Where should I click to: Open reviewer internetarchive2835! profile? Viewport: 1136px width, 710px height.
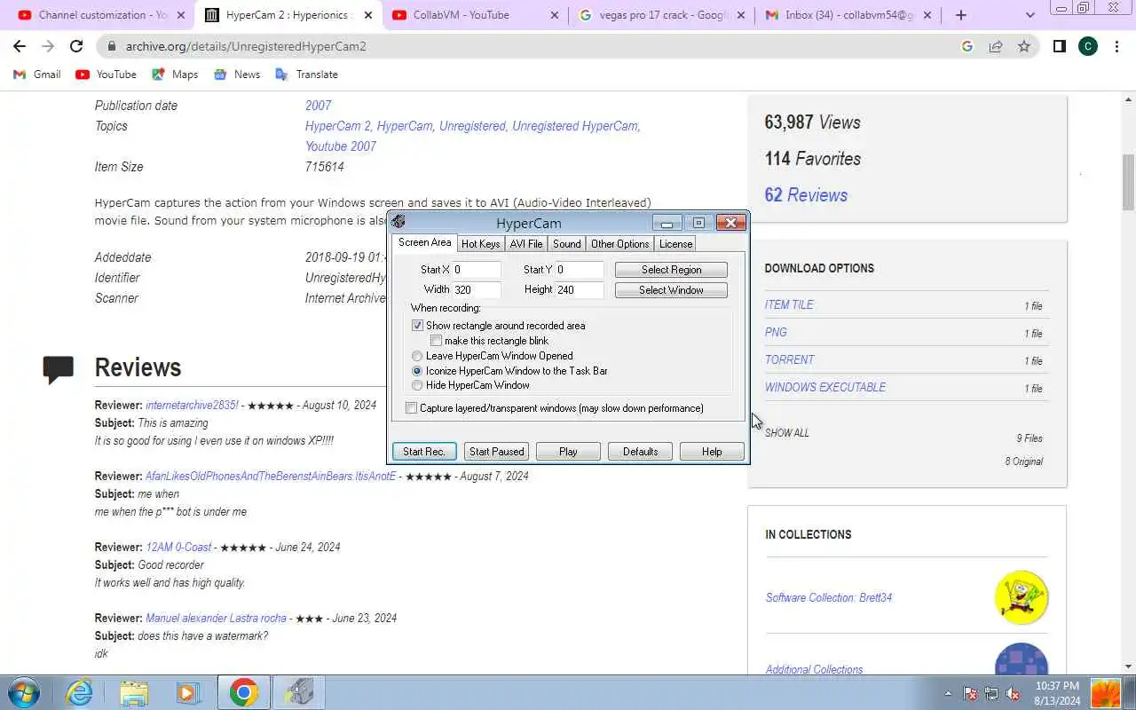192,405
